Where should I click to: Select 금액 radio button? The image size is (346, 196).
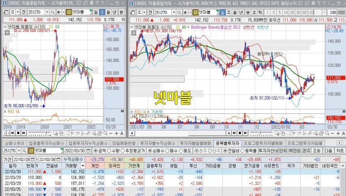[95, 151]
